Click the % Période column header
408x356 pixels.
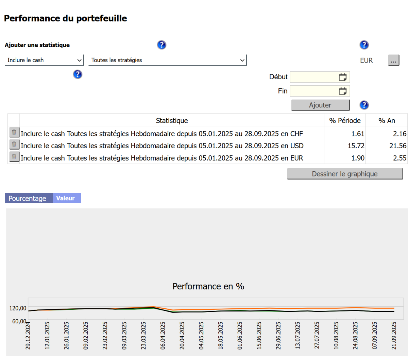coord(345,121)
